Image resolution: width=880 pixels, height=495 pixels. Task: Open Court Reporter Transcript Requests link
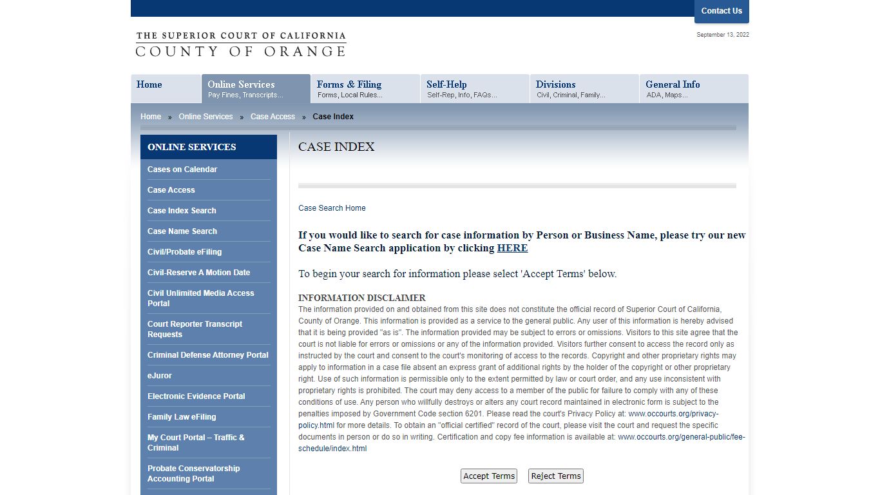pyautogui.click(x=195, y=329)
